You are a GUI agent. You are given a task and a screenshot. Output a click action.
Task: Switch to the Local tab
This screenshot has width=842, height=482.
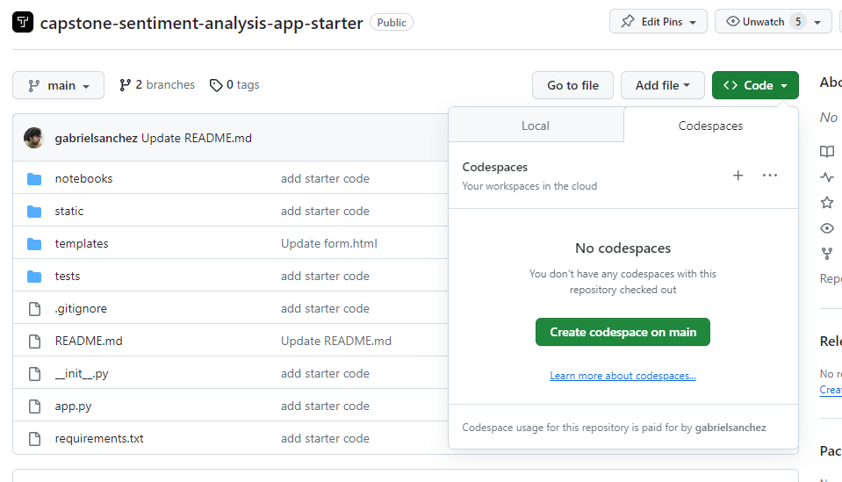(536, 126)
